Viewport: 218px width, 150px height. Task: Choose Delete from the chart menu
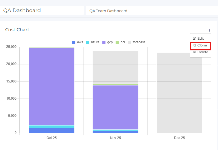point(203,52)
